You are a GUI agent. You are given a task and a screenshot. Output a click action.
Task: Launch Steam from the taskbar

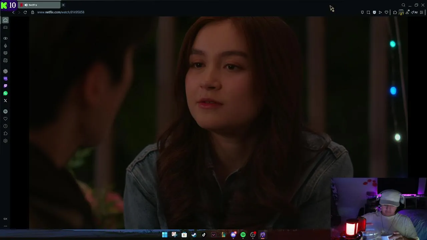tap(194, 235)
